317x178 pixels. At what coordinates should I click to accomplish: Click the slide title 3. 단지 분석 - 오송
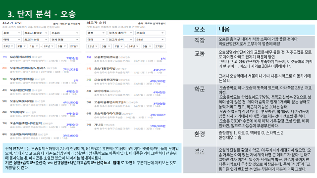coord(42,14)
